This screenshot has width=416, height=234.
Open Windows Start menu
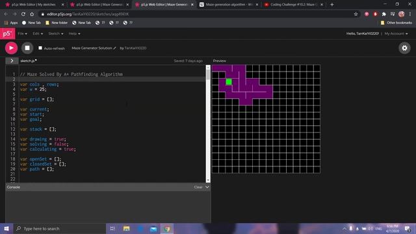(6, 228)
